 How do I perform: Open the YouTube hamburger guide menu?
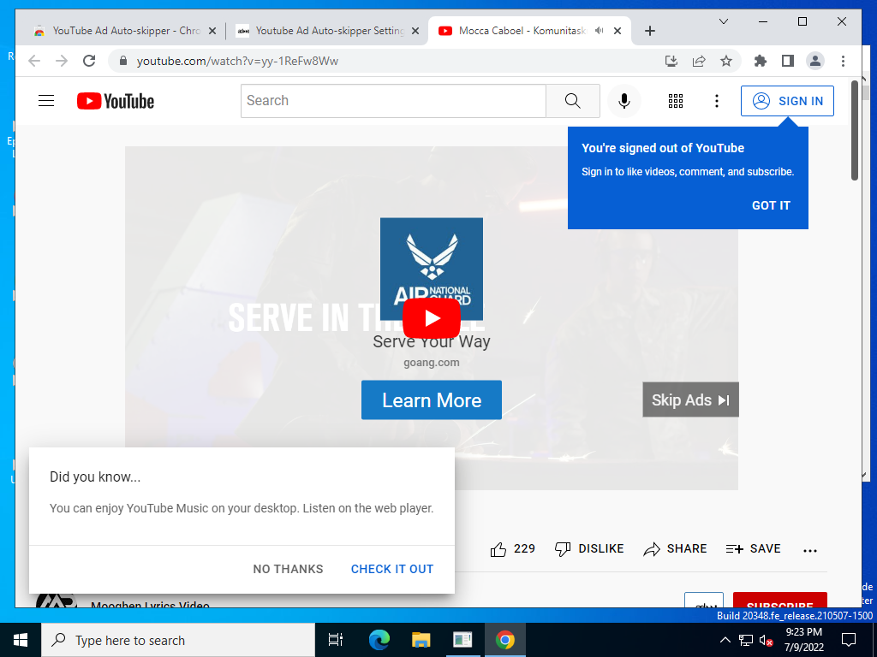point(46,101)
